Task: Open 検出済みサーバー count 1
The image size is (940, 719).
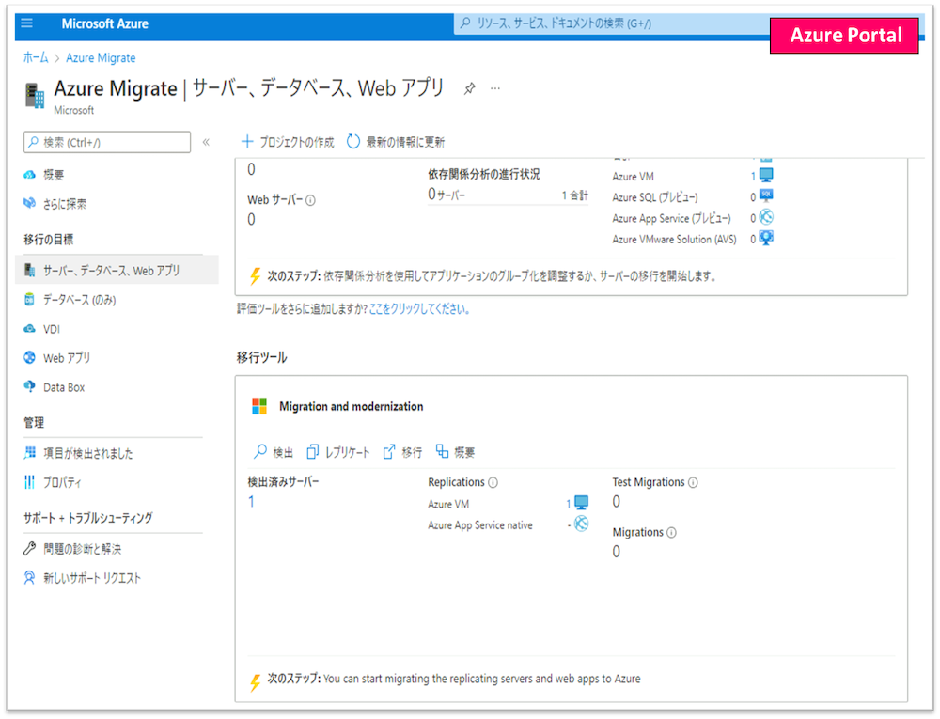Action: 251,502
